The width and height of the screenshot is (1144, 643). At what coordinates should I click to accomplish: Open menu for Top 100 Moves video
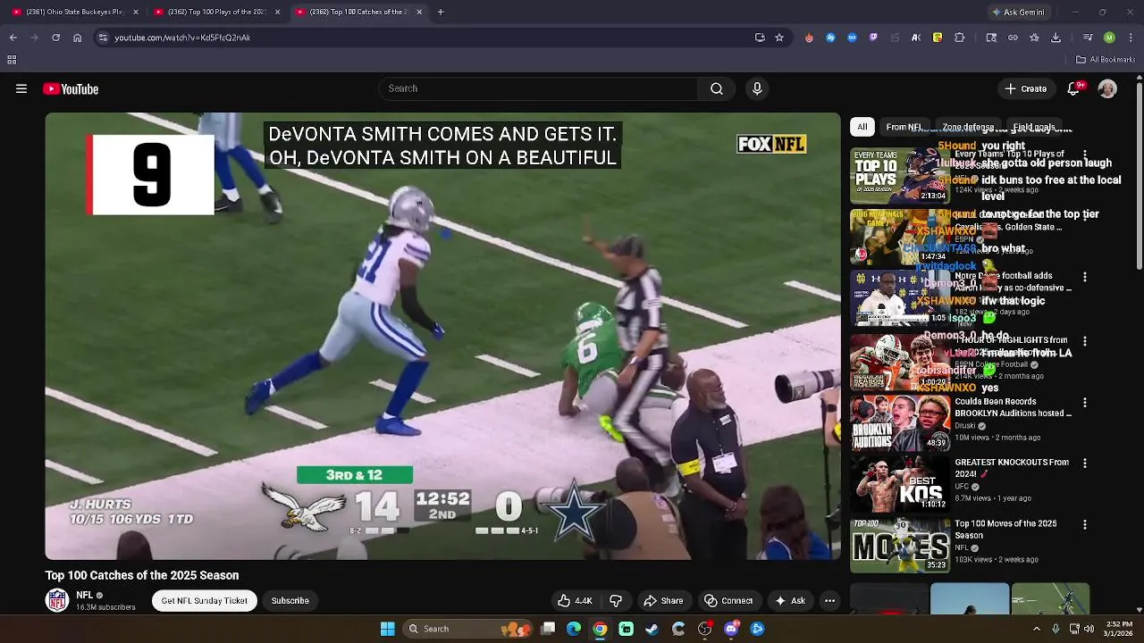(1085, 525)
